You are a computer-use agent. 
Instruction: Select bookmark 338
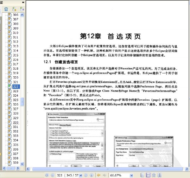pos(16,158)
